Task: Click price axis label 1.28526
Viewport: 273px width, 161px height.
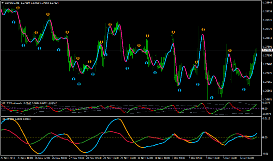Action: click(x=268, y=20)
